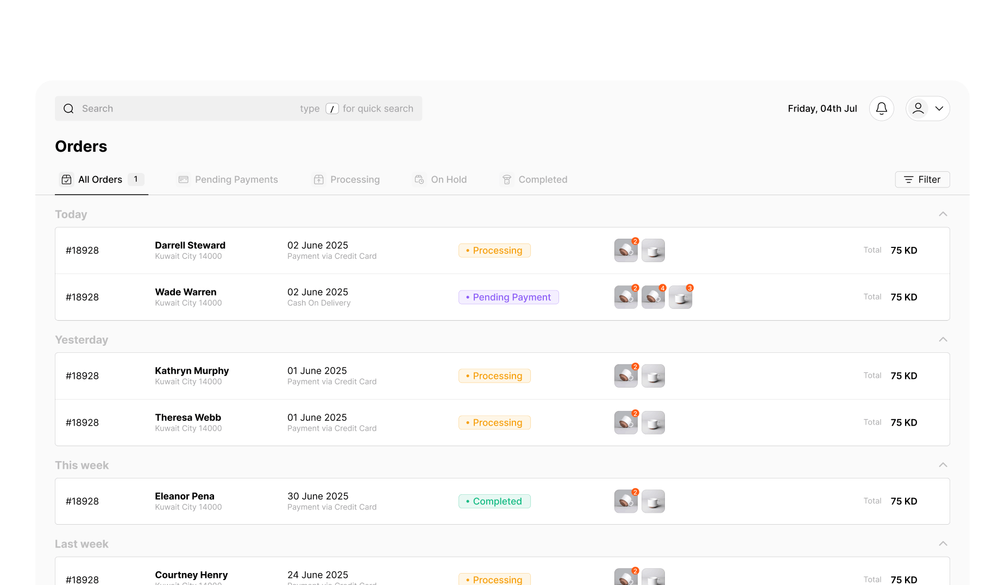This screenshot has height=585, width=1005.
Task: Click order number #18928 in Eleanor Pena's row
Action: pyautogui.click(x=82, y=501)
